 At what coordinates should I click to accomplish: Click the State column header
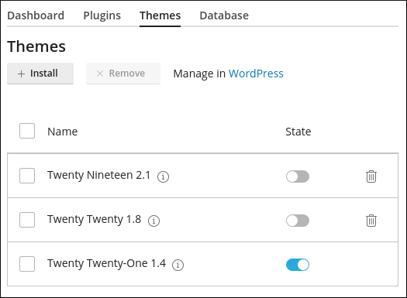[x=298, y=132]
